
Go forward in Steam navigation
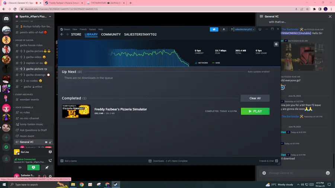click(x=67, y=34)
